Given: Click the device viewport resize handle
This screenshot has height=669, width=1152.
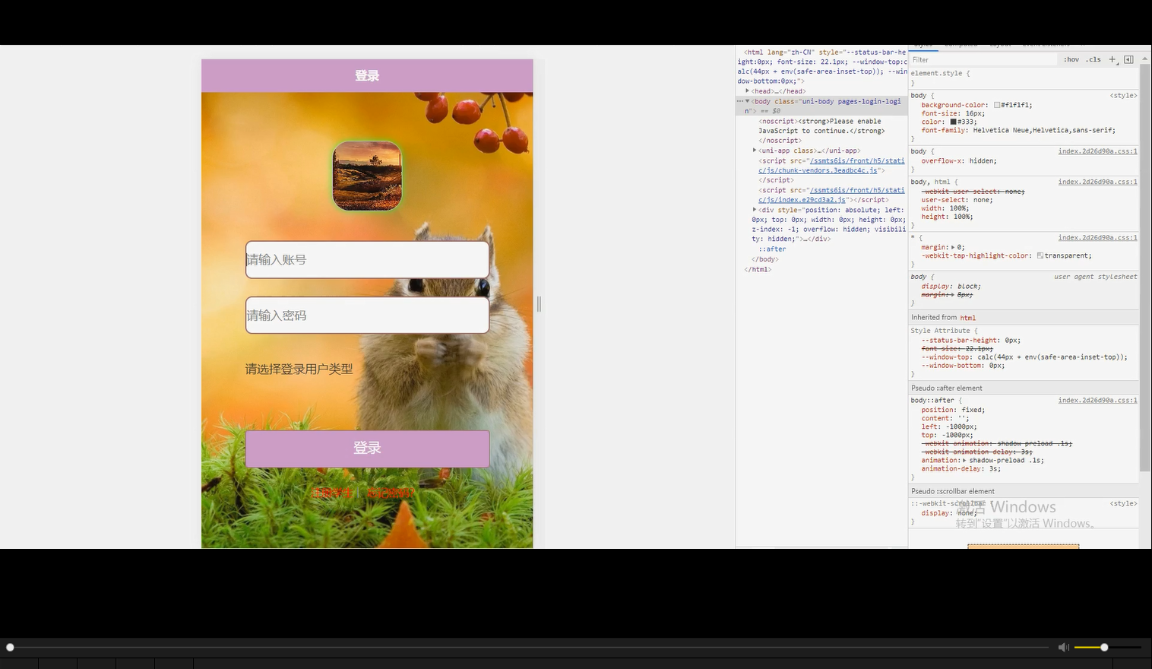Looking at the screenshot, I should point(539,304).
